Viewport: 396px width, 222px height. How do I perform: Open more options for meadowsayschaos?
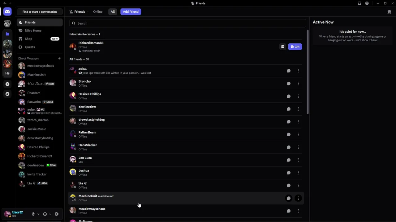point(298,211)
